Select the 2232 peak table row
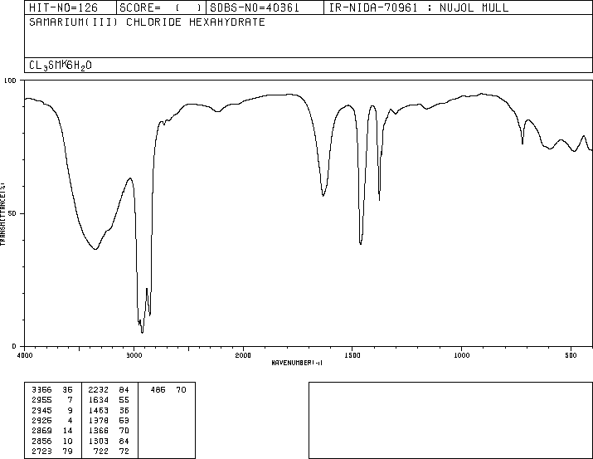Viewport: 593px width, 459px height. pos(109,390)
